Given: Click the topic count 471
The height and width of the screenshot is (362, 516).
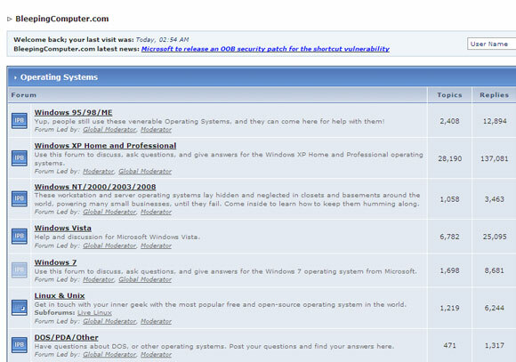Looking at the screenshot, I should 449,345.
